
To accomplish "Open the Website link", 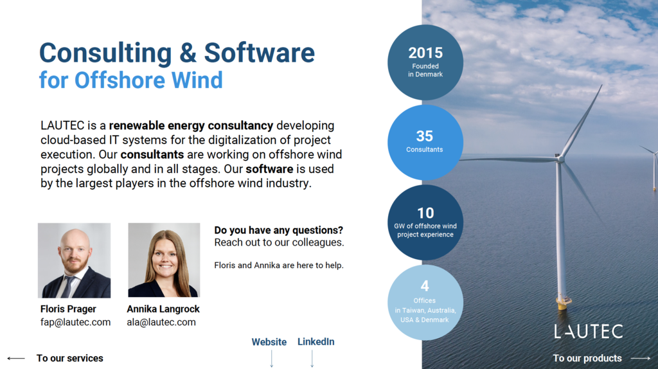I will click(x=269, y=342).
